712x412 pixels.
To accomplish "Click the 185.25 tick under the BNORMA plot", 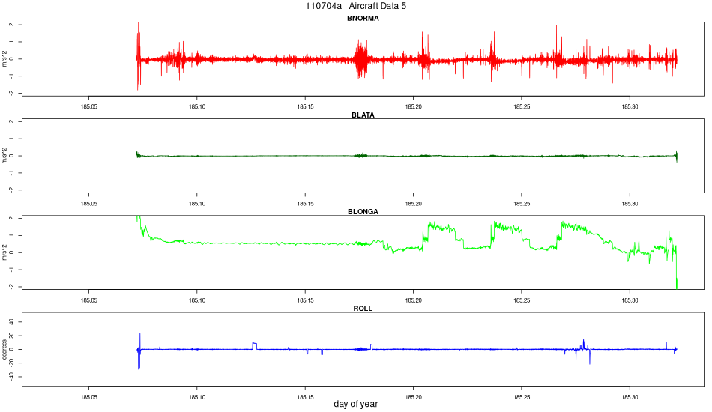I will [x=522, y=106].
